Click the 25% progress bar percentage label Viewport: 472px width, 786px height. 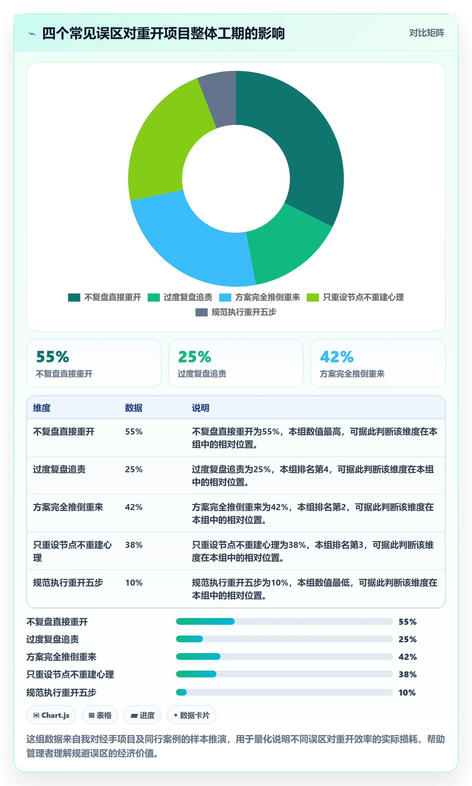tap(408, 639)
